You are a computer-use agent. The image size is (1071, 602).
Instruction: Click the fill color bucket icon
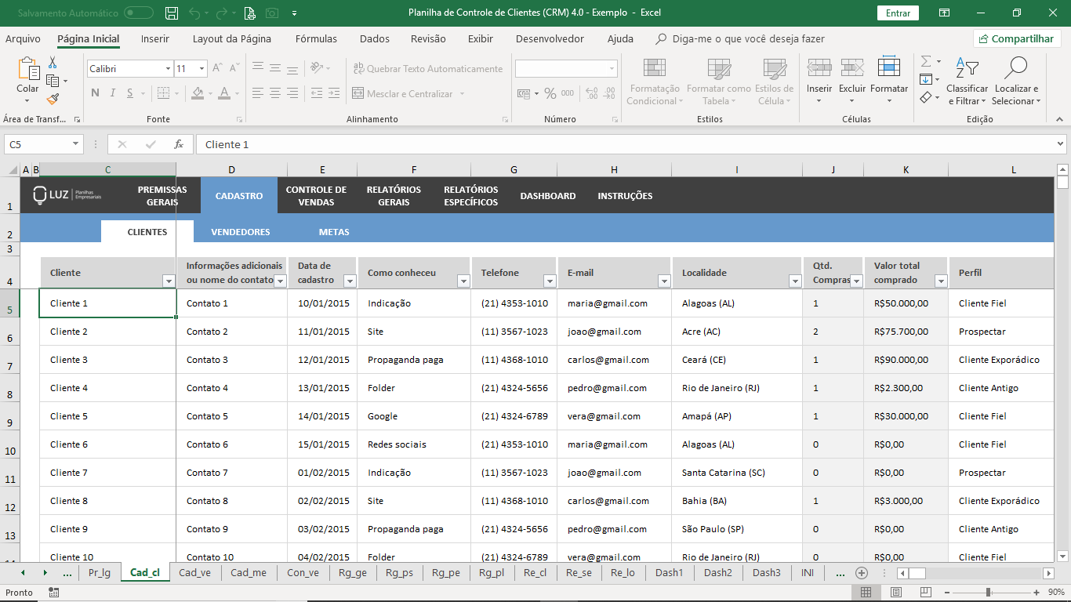click(x=197, y=93)
